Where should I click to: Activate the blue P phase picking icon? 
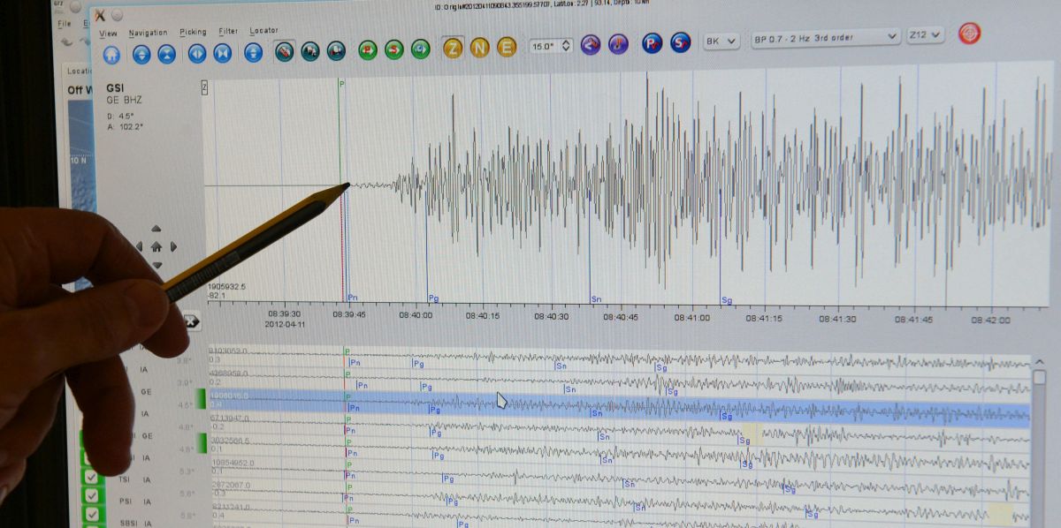point(652,42)
